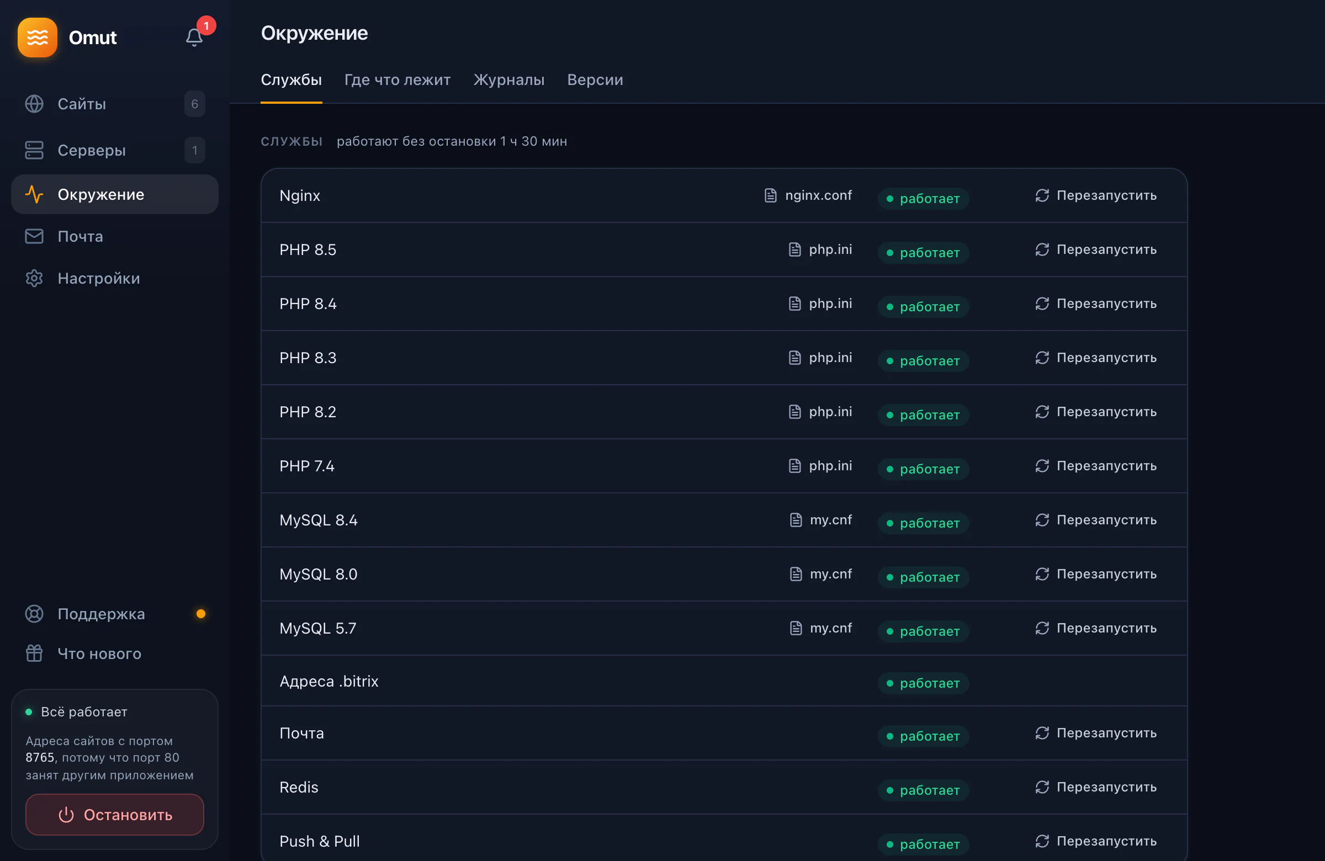Image resolution: width=1325 pixels, height=861 pixels.
Task: Click the Адреса .bitrix row name
Action: coord(329,681)
